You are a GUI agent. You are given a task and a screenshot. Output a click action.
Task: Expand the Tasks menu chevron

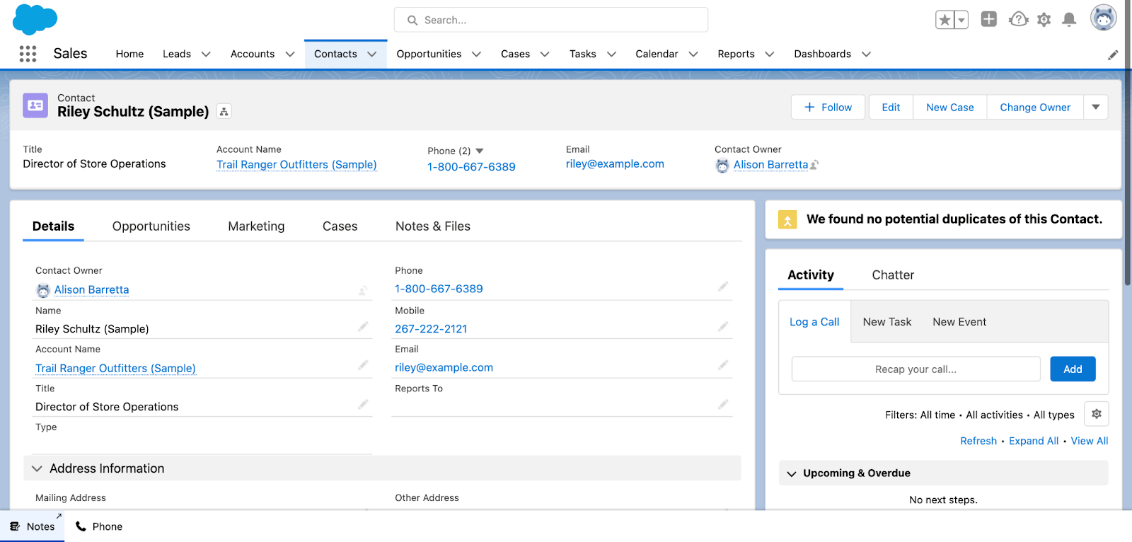(x=611, y=54)
